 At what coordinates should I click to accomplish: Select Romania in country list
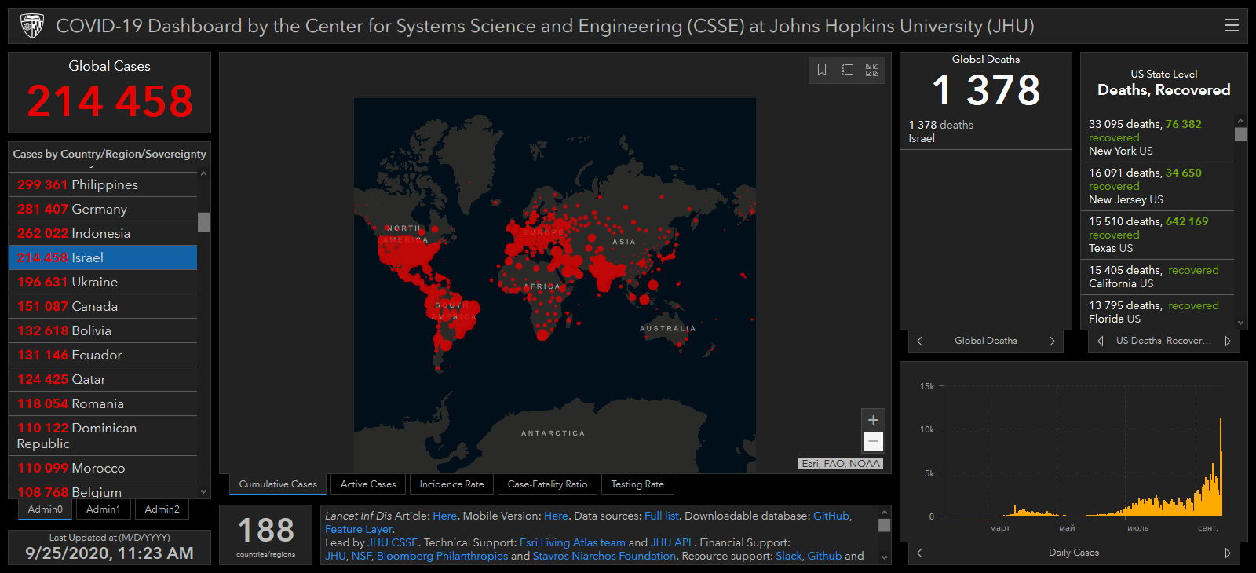pyautogui.click(x=103, y=403)
